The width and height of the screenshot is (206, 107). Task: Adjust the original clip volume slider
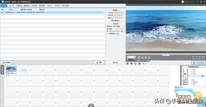(x=115, y=31)
